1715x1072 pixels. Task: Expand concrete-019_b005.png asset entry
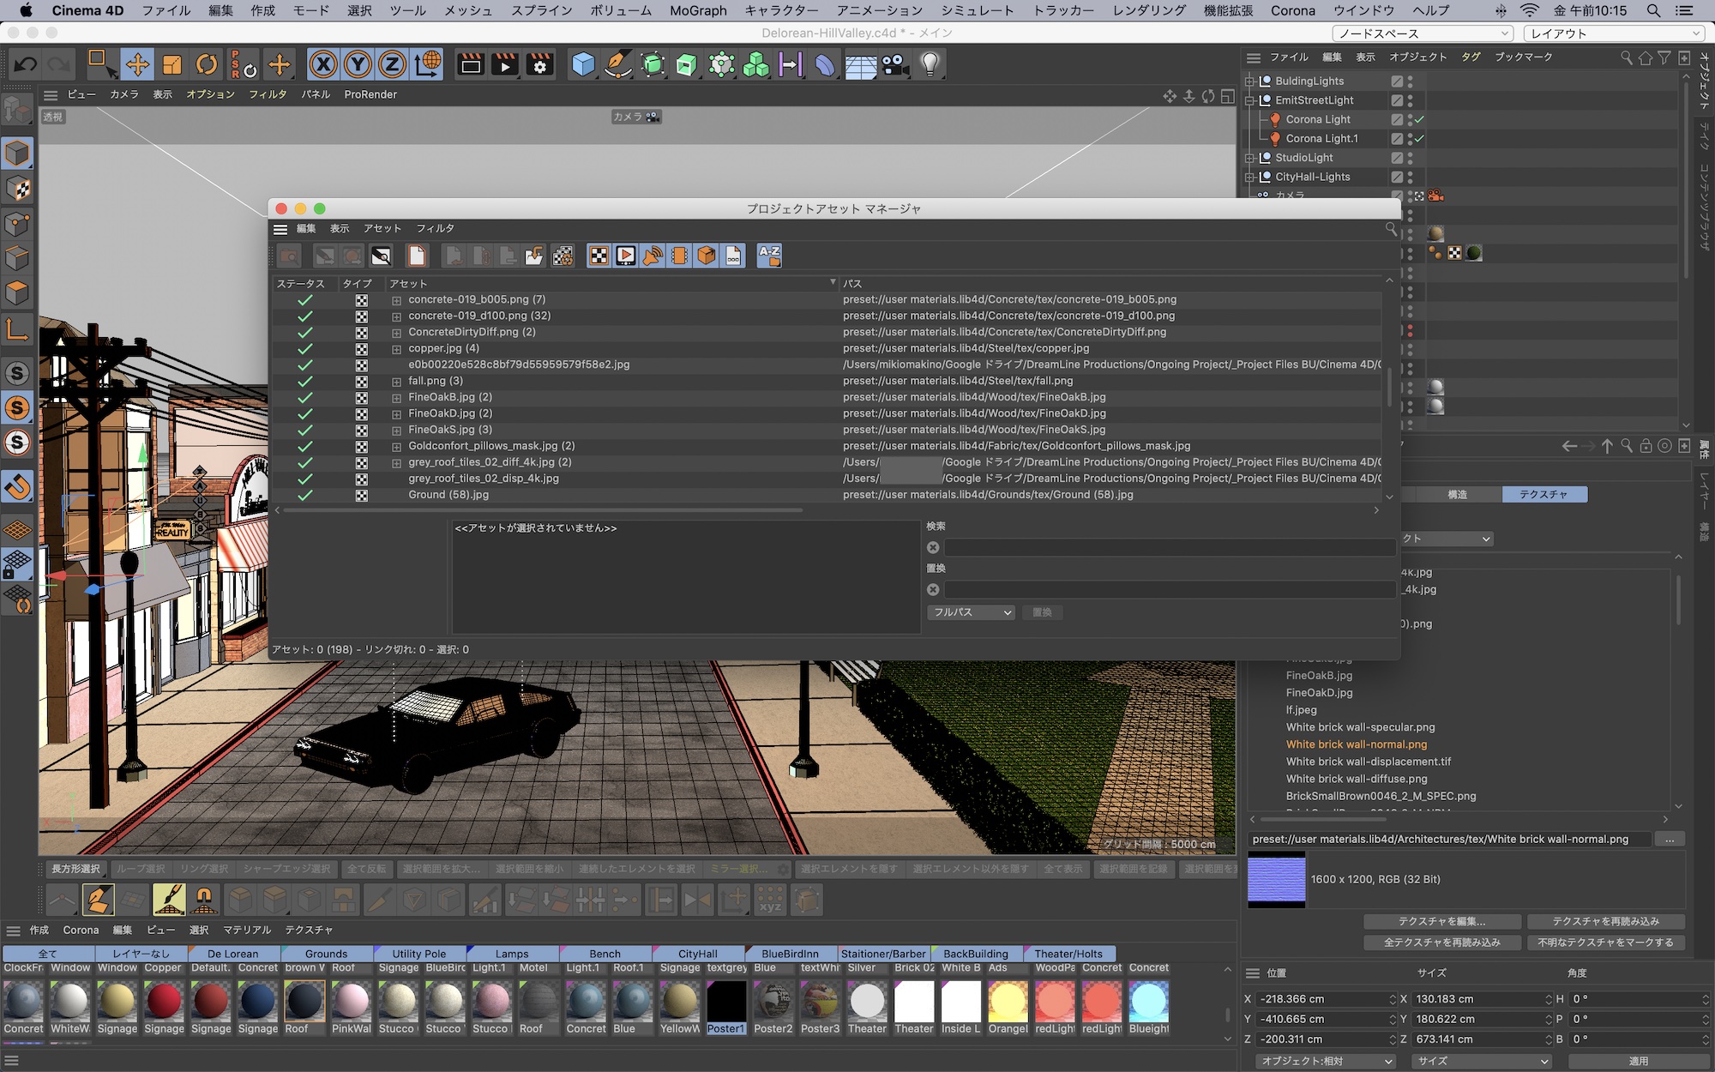point(396,300)
